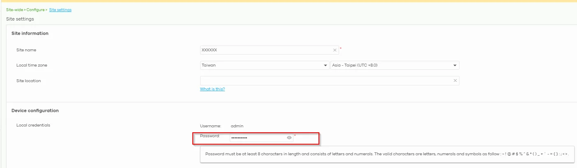Focus the Site location text field
Image resolution: width=577 pixels, height=168 pixels.
click(330, 81)
